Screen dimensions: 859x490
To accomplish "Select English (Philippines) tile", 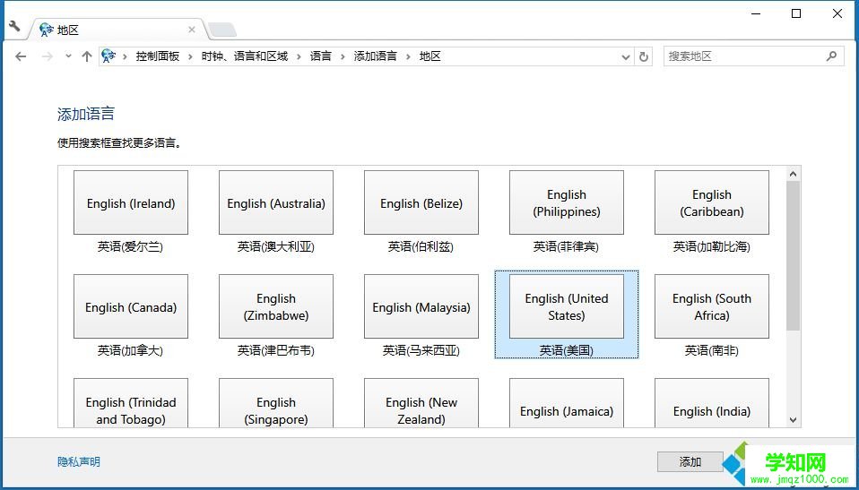I will 567,202.
